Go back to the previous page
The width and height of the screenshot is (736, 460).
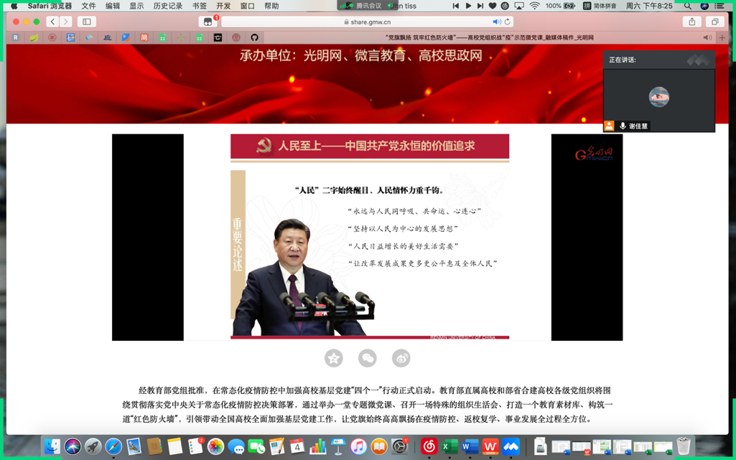pyautogui.click(x=52, y=22)
